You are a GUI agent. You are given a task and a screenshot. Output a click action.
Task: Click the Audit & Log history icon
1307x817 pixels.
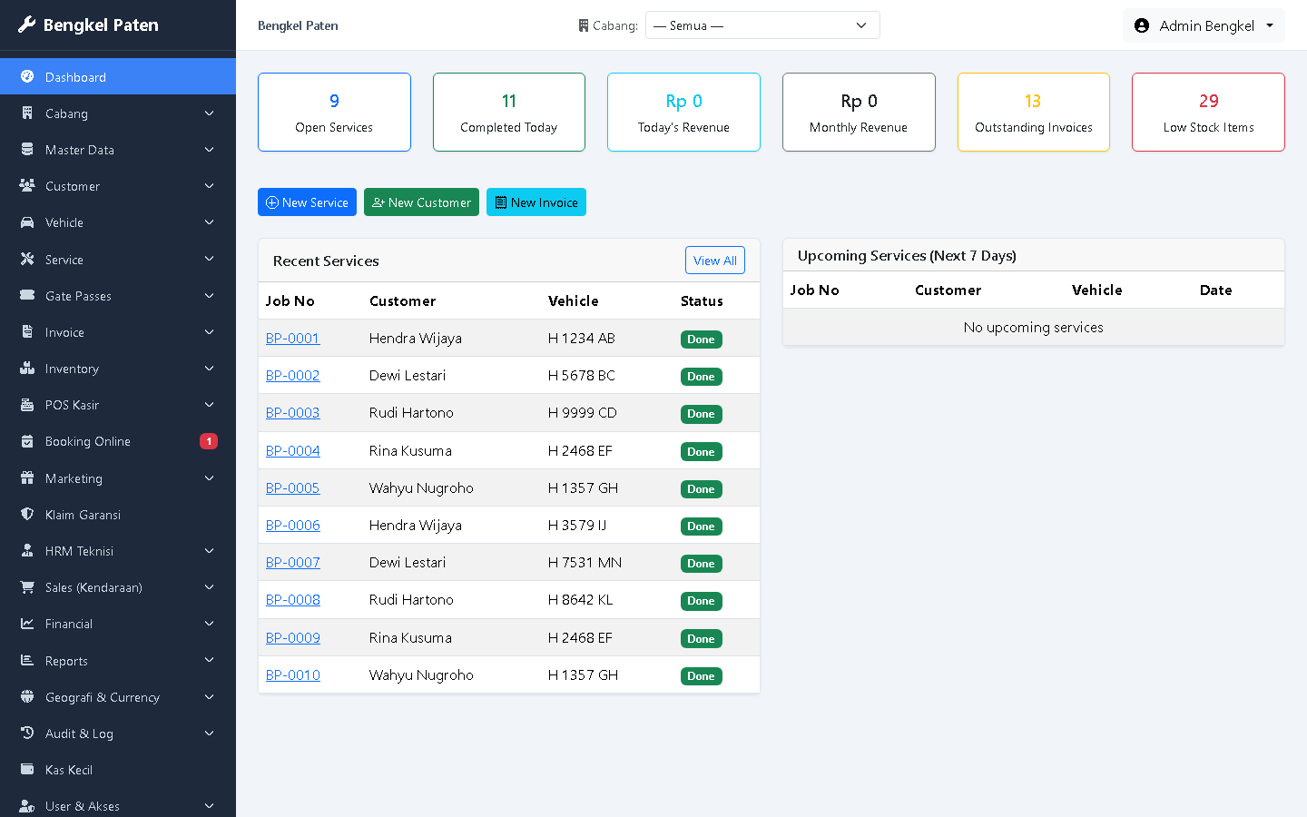coord(27,733)
